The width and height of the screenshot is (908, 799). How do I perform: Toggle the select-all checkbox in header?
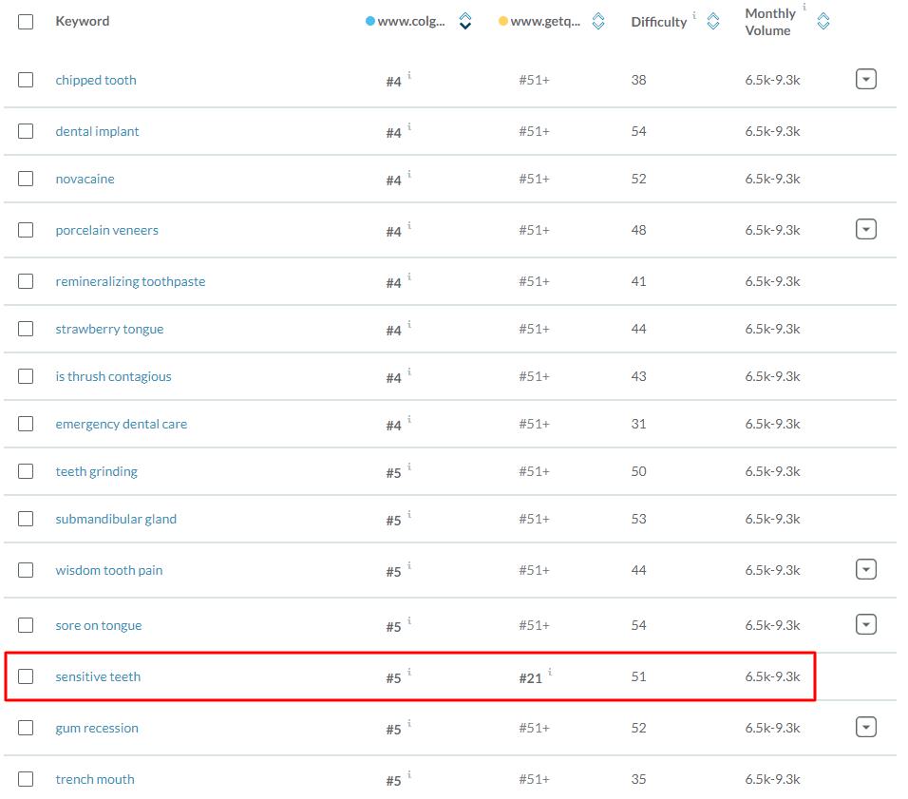pos(26,21)
